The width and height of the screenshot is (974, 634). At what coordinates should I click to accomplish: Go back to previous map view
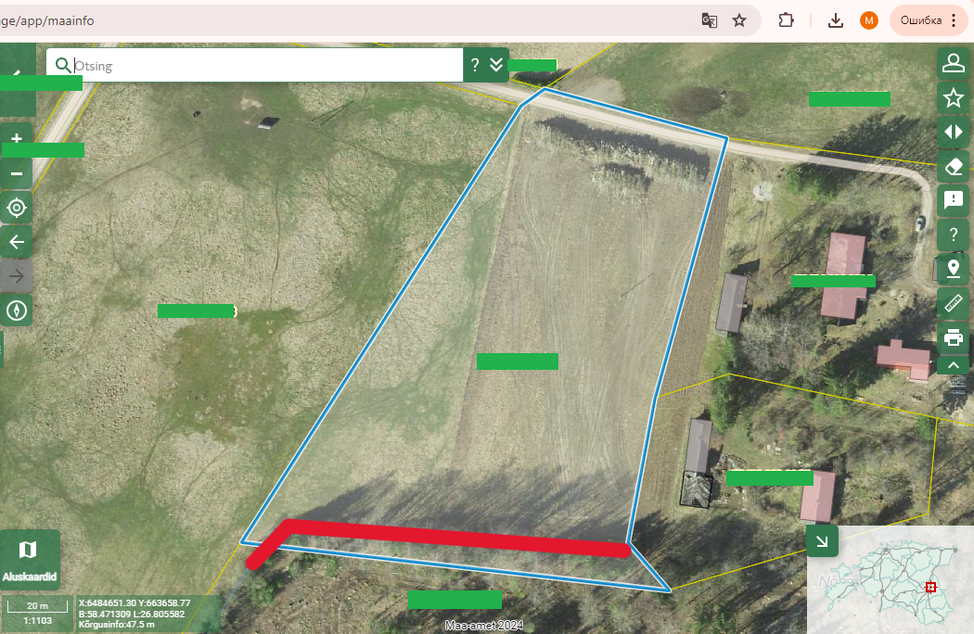17,242
